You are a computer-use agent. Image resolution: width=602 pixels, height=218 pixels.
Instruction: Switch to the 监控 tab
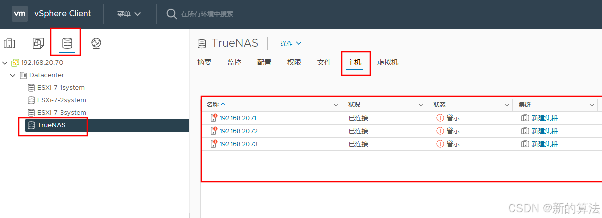(234, 63)
